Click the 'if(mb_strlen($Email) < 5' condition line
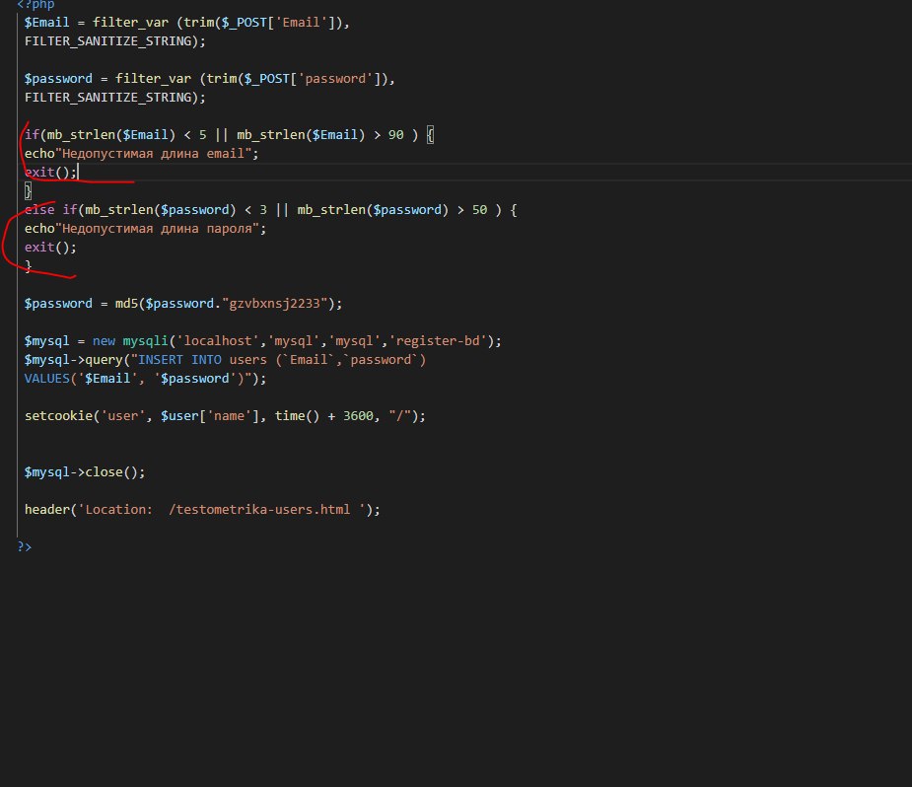This screenshot has height=787, width=912. (229, 135)
